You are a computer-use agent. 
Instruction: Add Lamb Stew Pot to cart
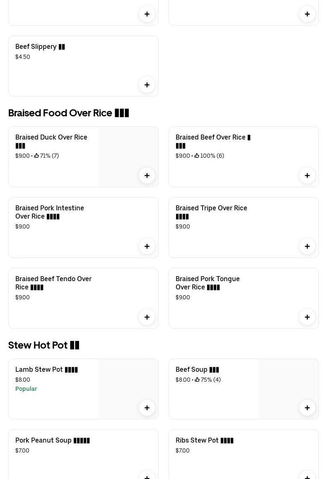[x=147, y=408]
